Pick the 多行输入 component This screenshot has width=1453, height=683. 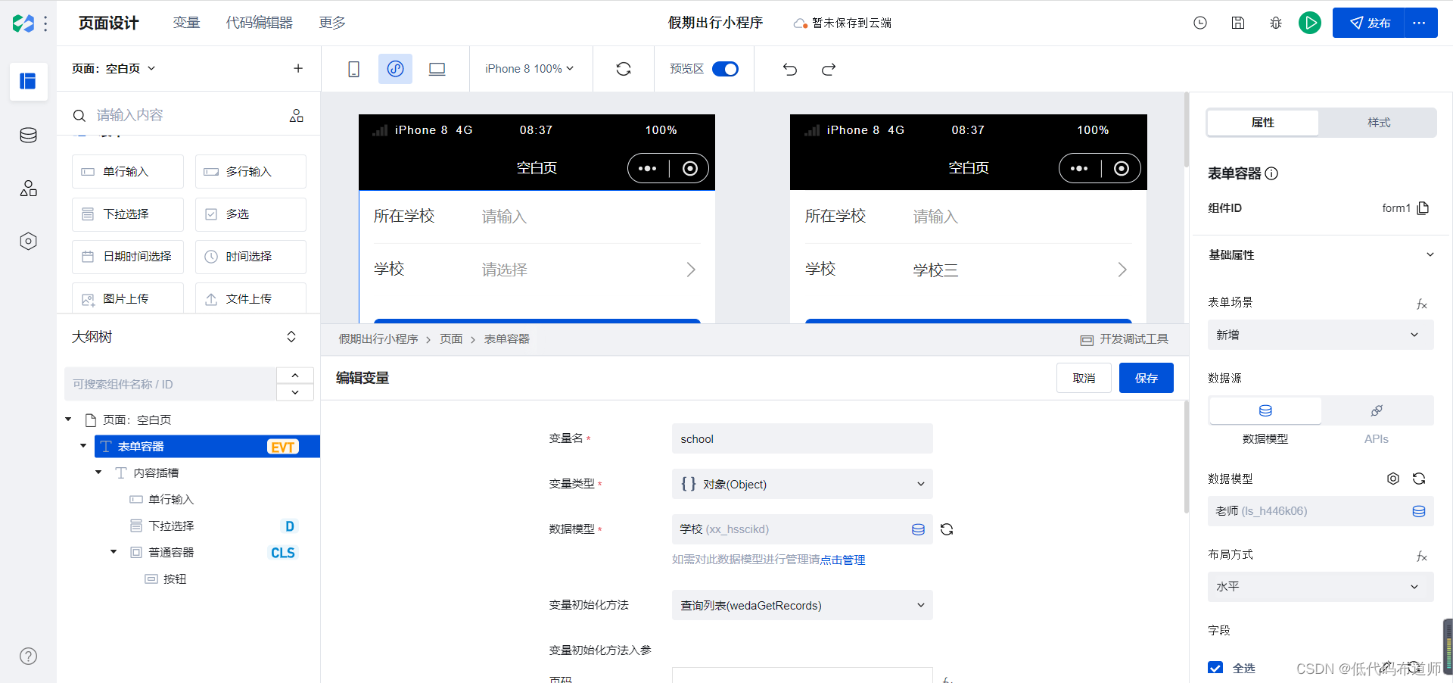click(250, 172)
